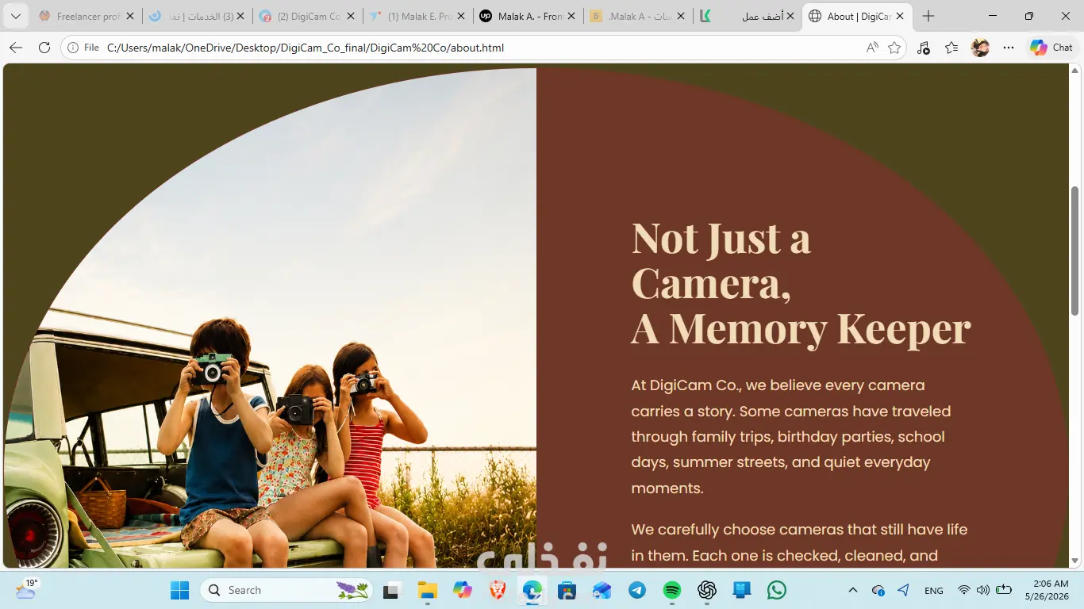
Task: Open the battery status icon
Action: click(x=1004, y=590)
